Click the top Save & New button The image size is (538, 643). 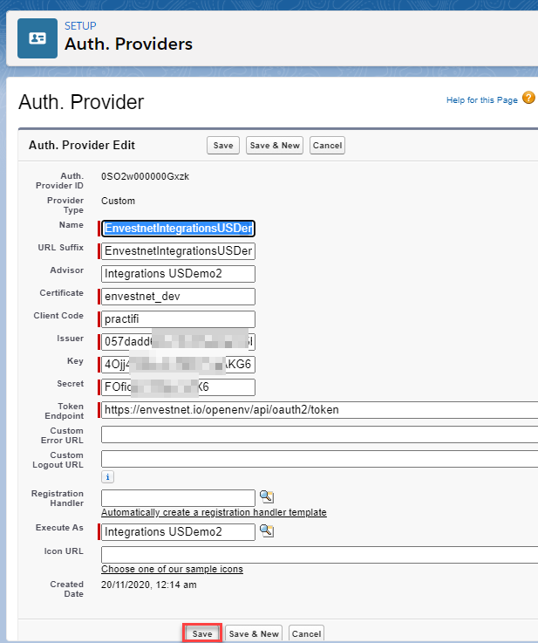[275, 146]
